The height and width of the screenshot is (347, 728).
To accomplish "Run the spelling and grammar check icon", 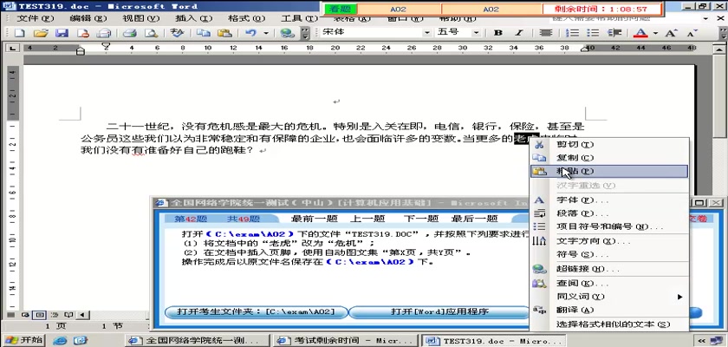I will tap(177, 33).
